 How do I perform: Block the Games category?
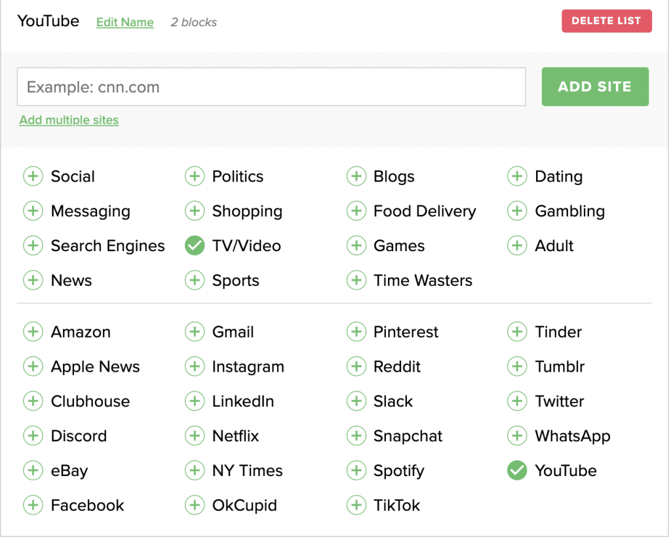pyautogui.click(x=356, y=245)
